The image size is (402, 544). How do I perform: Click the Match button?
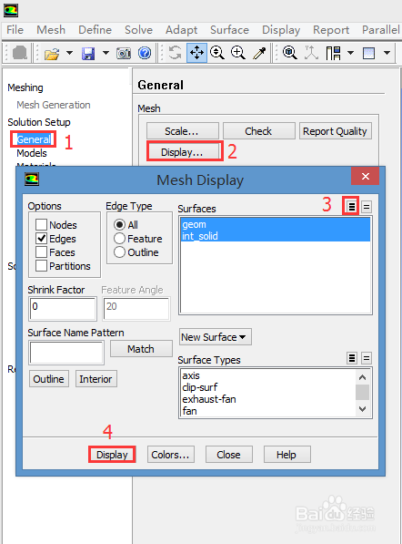(x=141, y=348)
